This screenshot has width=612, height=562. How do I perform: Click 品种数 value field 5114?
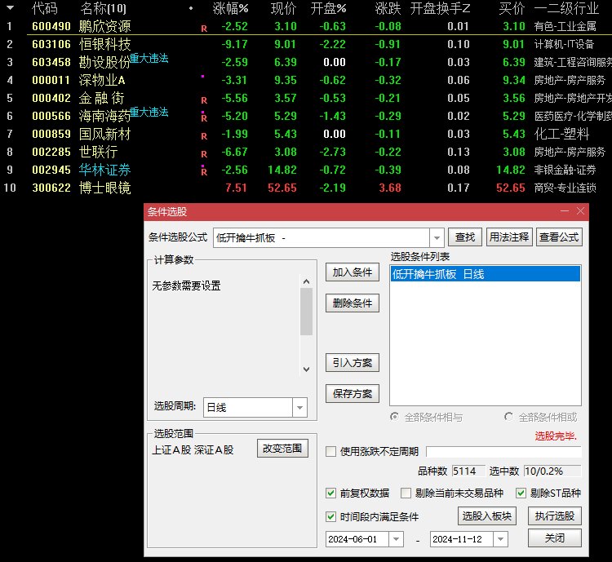coord(468,471)
